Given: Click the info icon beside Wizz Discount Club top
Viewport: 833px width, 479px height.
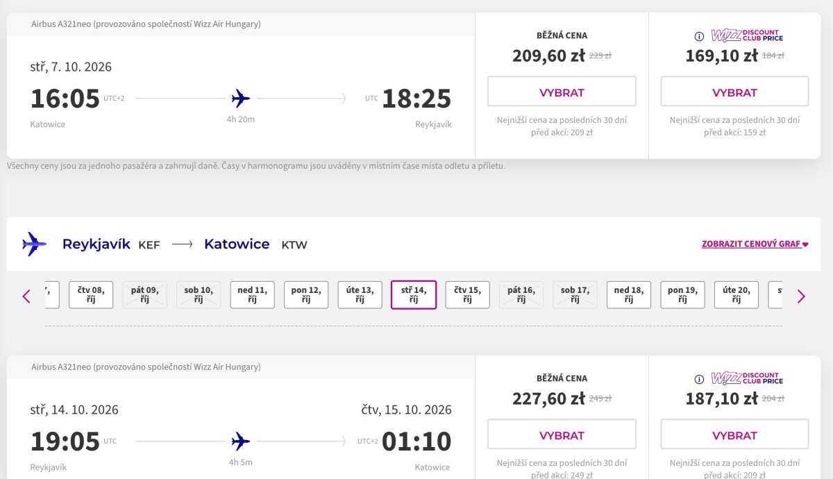Looking at the screenshot, I should click(x=699, y=36).
